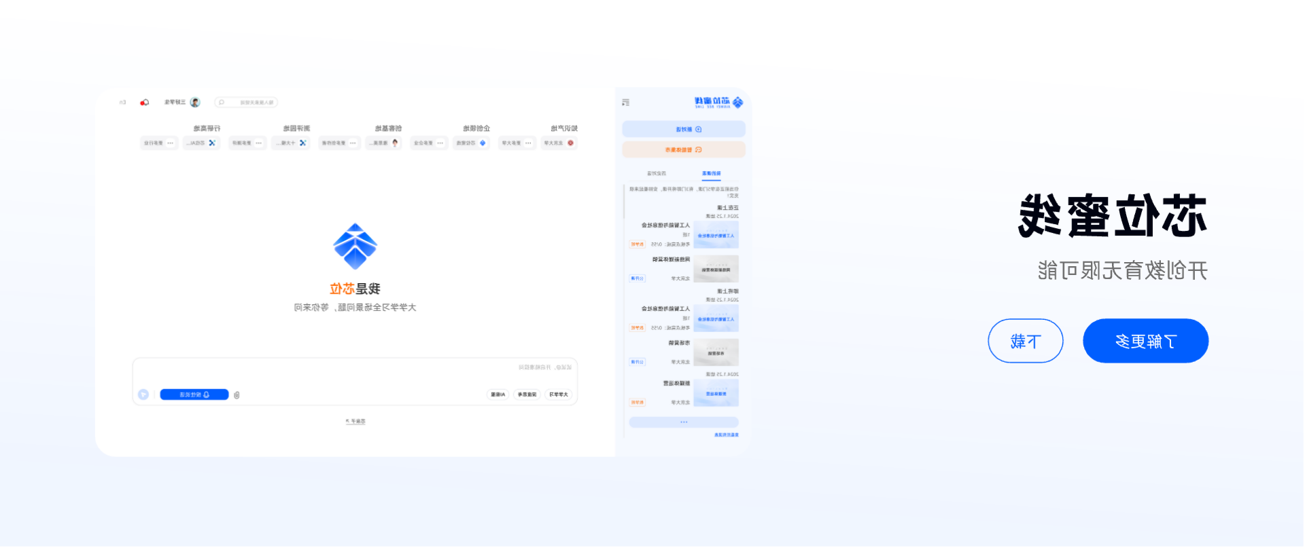Expand more courses with sidebar ellipsis bar
This screenshot has width=1305, height=550.
pos(684,422)
